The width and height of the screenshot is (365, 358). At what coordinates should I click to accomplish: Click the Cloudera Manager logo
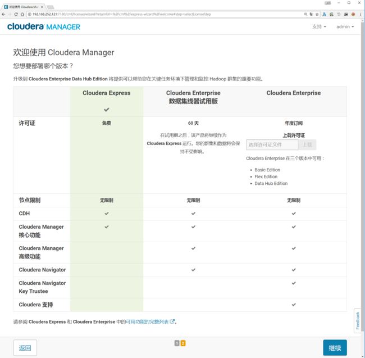coord(44,26)
